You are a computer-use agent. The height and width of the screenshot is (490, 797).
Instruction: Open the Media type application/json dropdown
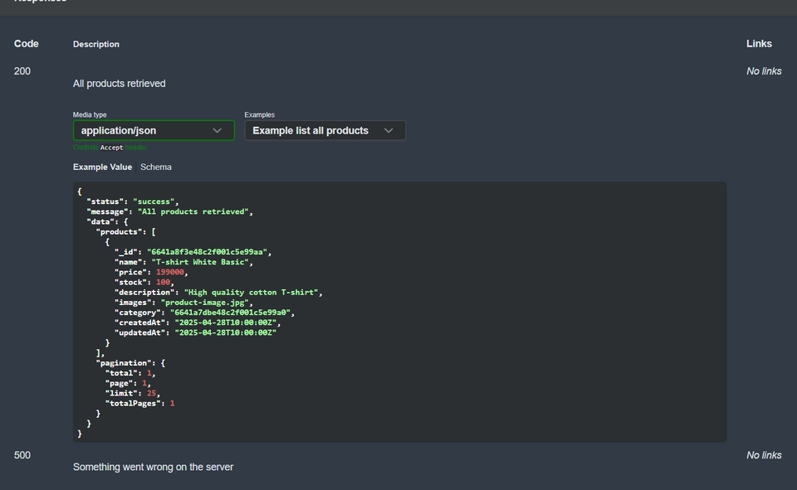[x=154, y=130]
